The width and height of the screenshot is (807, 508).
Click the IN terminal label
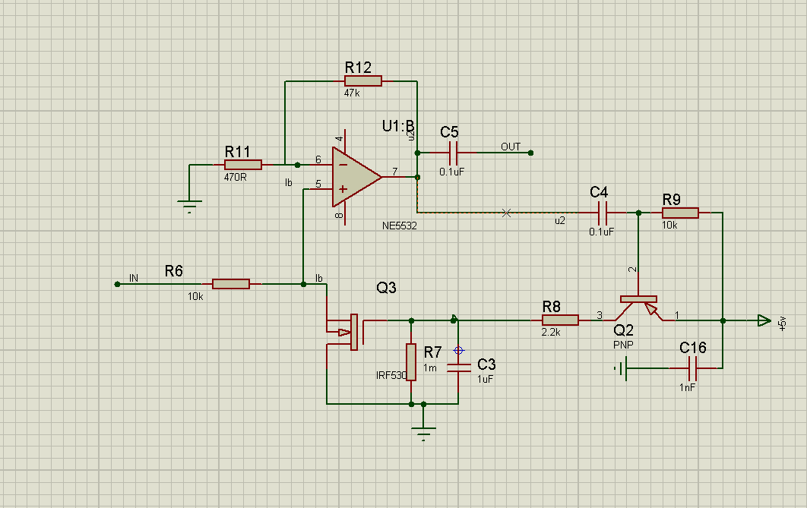134,278
